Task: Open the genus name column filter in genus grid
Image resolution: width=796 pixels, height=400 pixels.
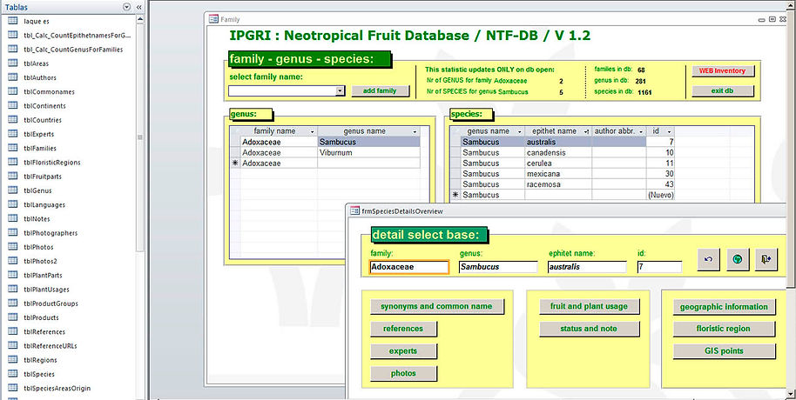Action: 415,131
